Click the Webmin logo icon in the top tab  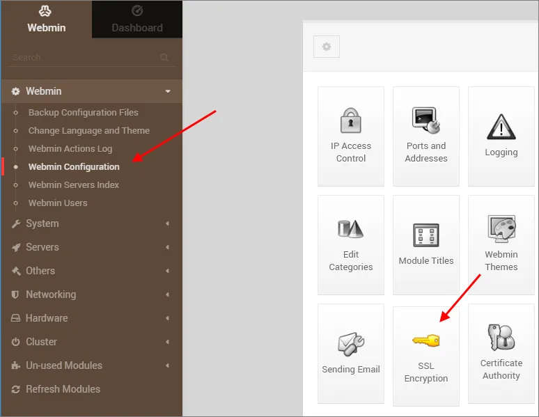pos(45,11)
